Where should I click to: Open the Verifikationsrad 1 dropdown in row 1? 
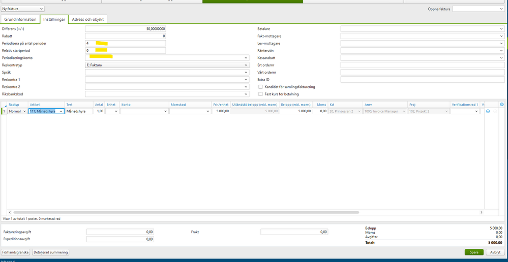[465, 111]
